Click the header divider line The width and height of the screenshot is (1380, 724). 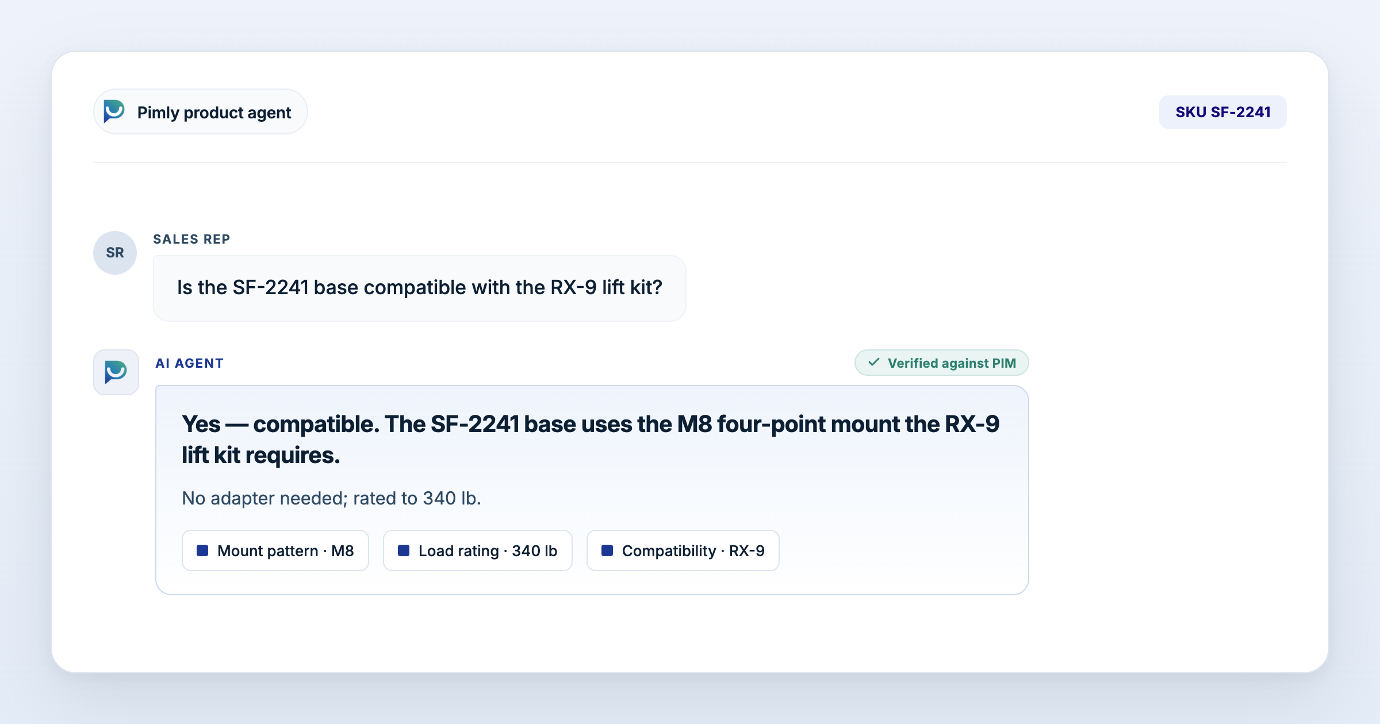click(690, 163)
